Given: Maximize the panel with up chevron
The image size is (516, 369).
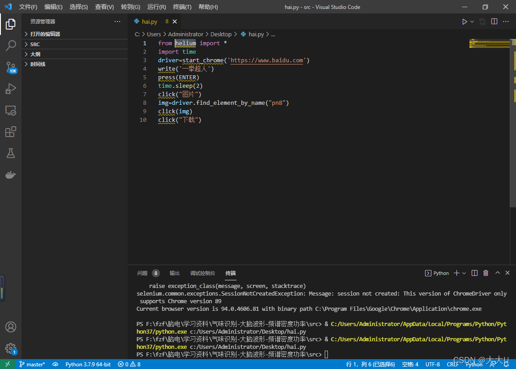Looking at the screenshot, I should (x=498, y=273).
